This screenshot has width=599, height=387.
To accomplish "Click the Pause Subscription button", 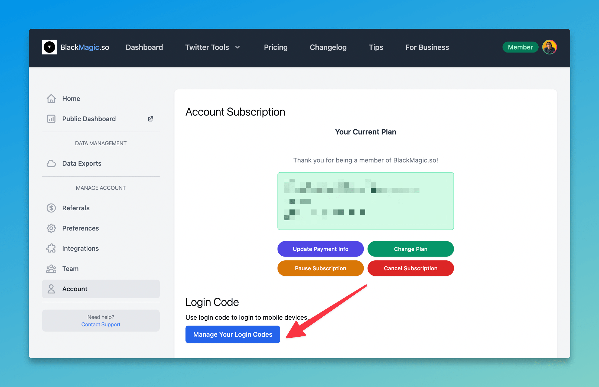I will coord(321,268).
